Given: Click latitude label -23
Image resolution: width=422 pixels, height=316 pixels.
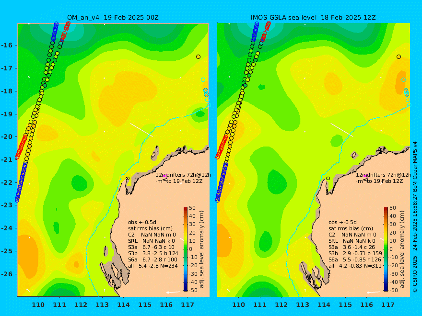Looking at the screenshot, I should [x=7, y=205].
